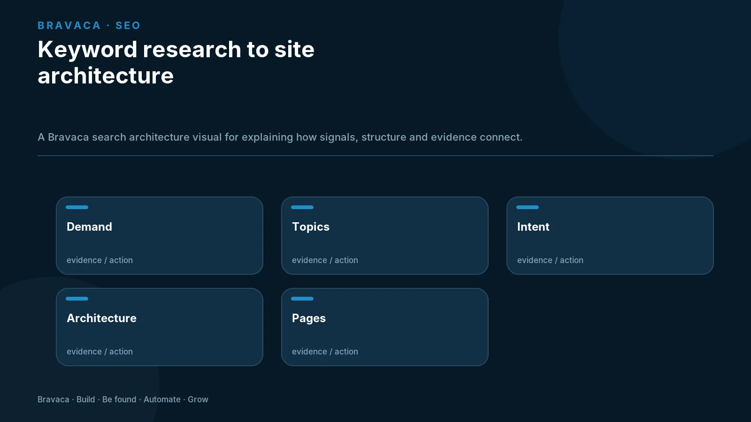751x422 pixels.
Task: Open the Topics card
Action: (385, 235)
